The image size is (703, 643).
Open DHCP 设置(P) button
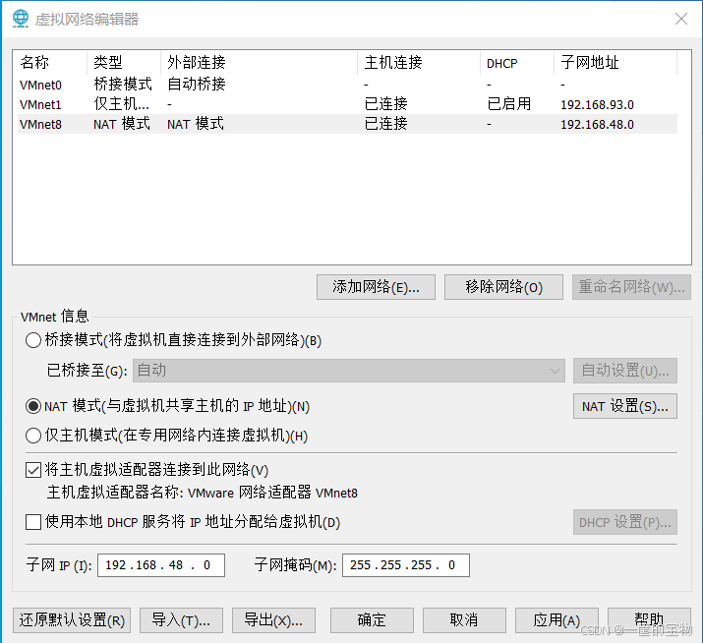625,522
